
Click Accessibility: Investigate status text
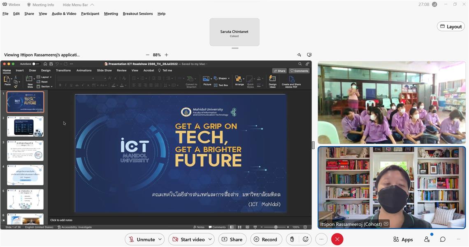click(74, 227)
